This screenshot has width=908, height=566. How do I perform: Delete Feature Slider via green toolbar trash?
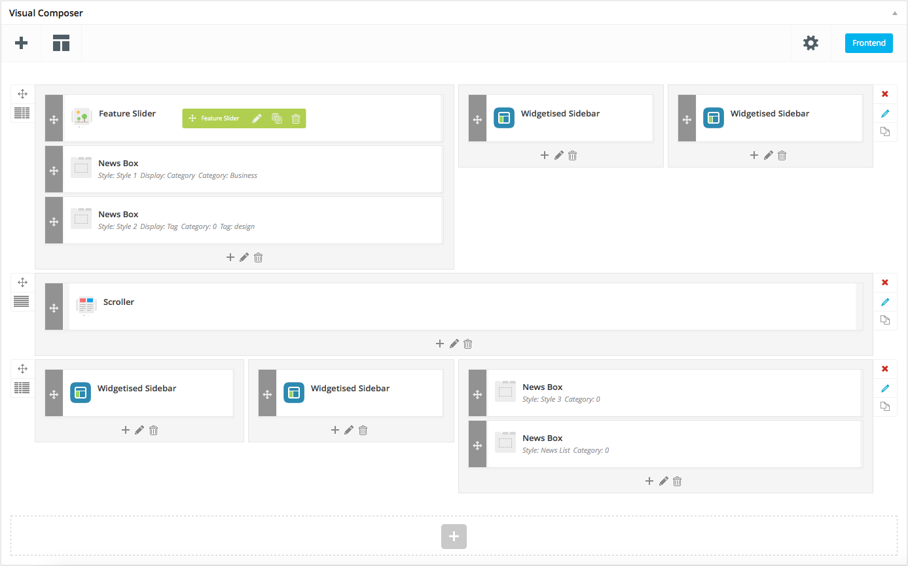[296, 118]
